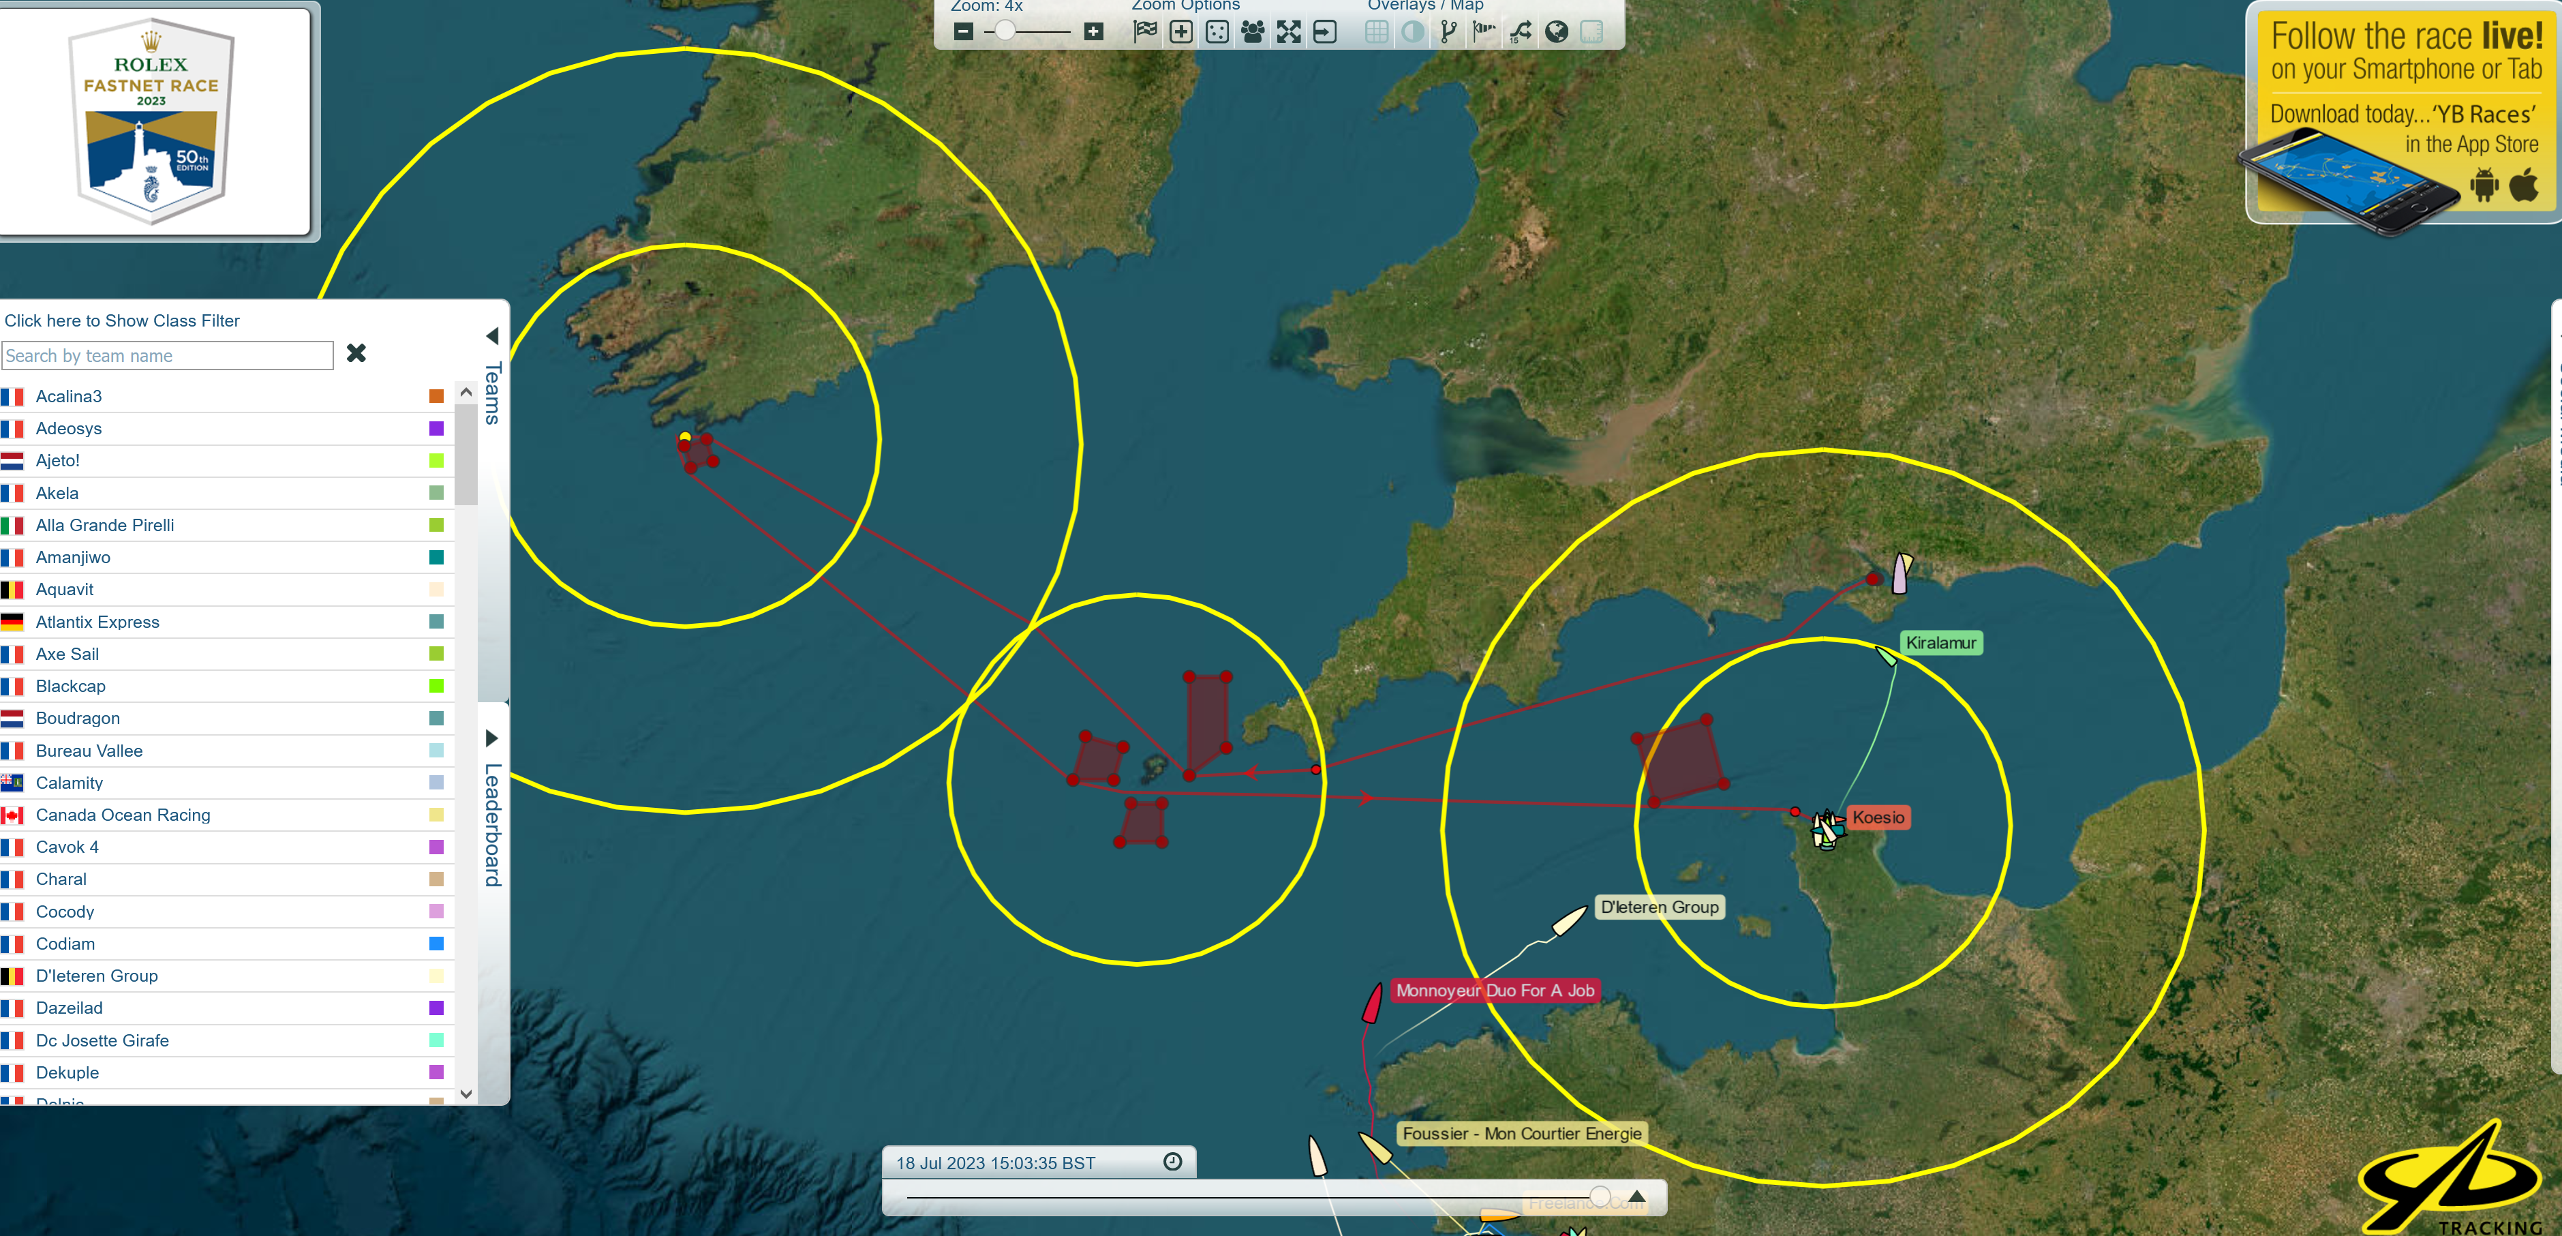Open the Teams side tab
Image resolution: width=2562 pixels, height=1236 pixels.
tap(492, 393)
